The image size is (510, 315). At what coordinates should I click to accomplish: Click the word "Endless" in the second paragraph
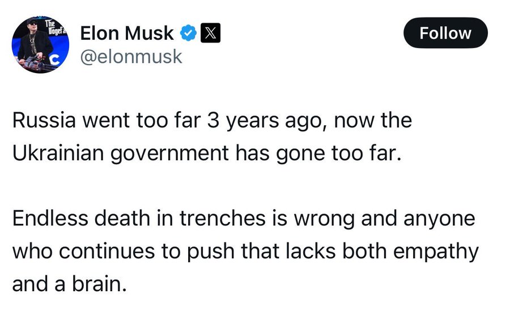(50, 218)
